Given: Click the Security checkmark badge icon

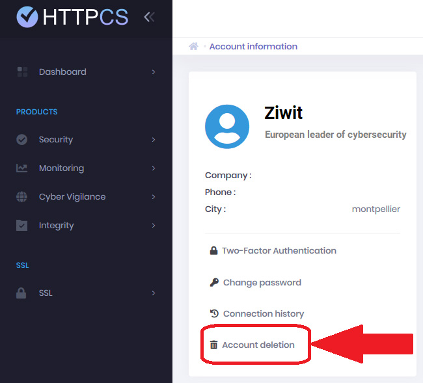Looking at the screenshot, I should 22,139.
